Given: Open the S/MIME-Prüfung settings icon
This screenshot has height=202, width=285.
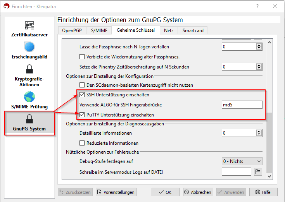Looking at the screenshot, I should click(x=29, y=97).
